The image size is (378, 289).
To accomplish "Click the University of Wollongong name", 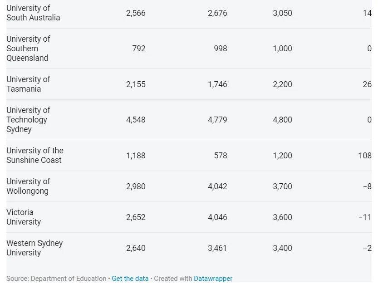I will click(x=28, y=186).
